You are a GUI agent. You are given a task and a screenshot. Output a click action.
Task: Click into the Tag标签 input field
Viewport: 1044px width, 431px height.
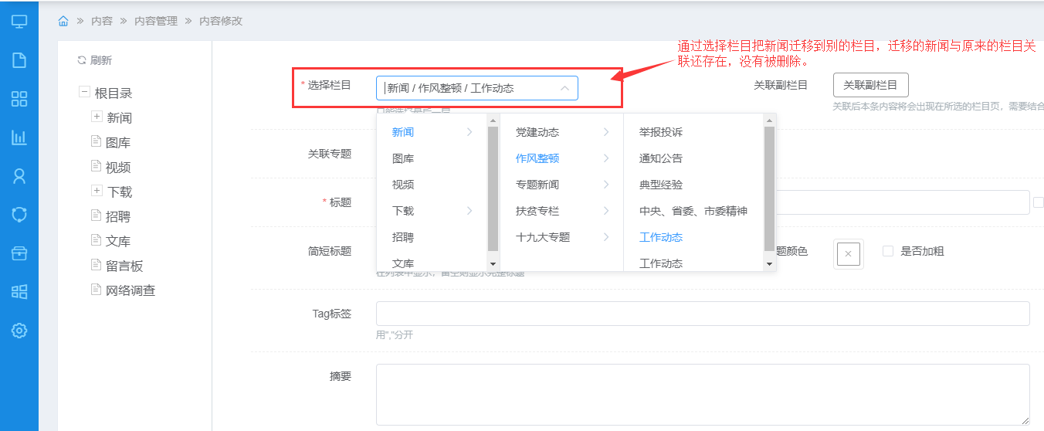pyautogui.click(x=703, y=314)
